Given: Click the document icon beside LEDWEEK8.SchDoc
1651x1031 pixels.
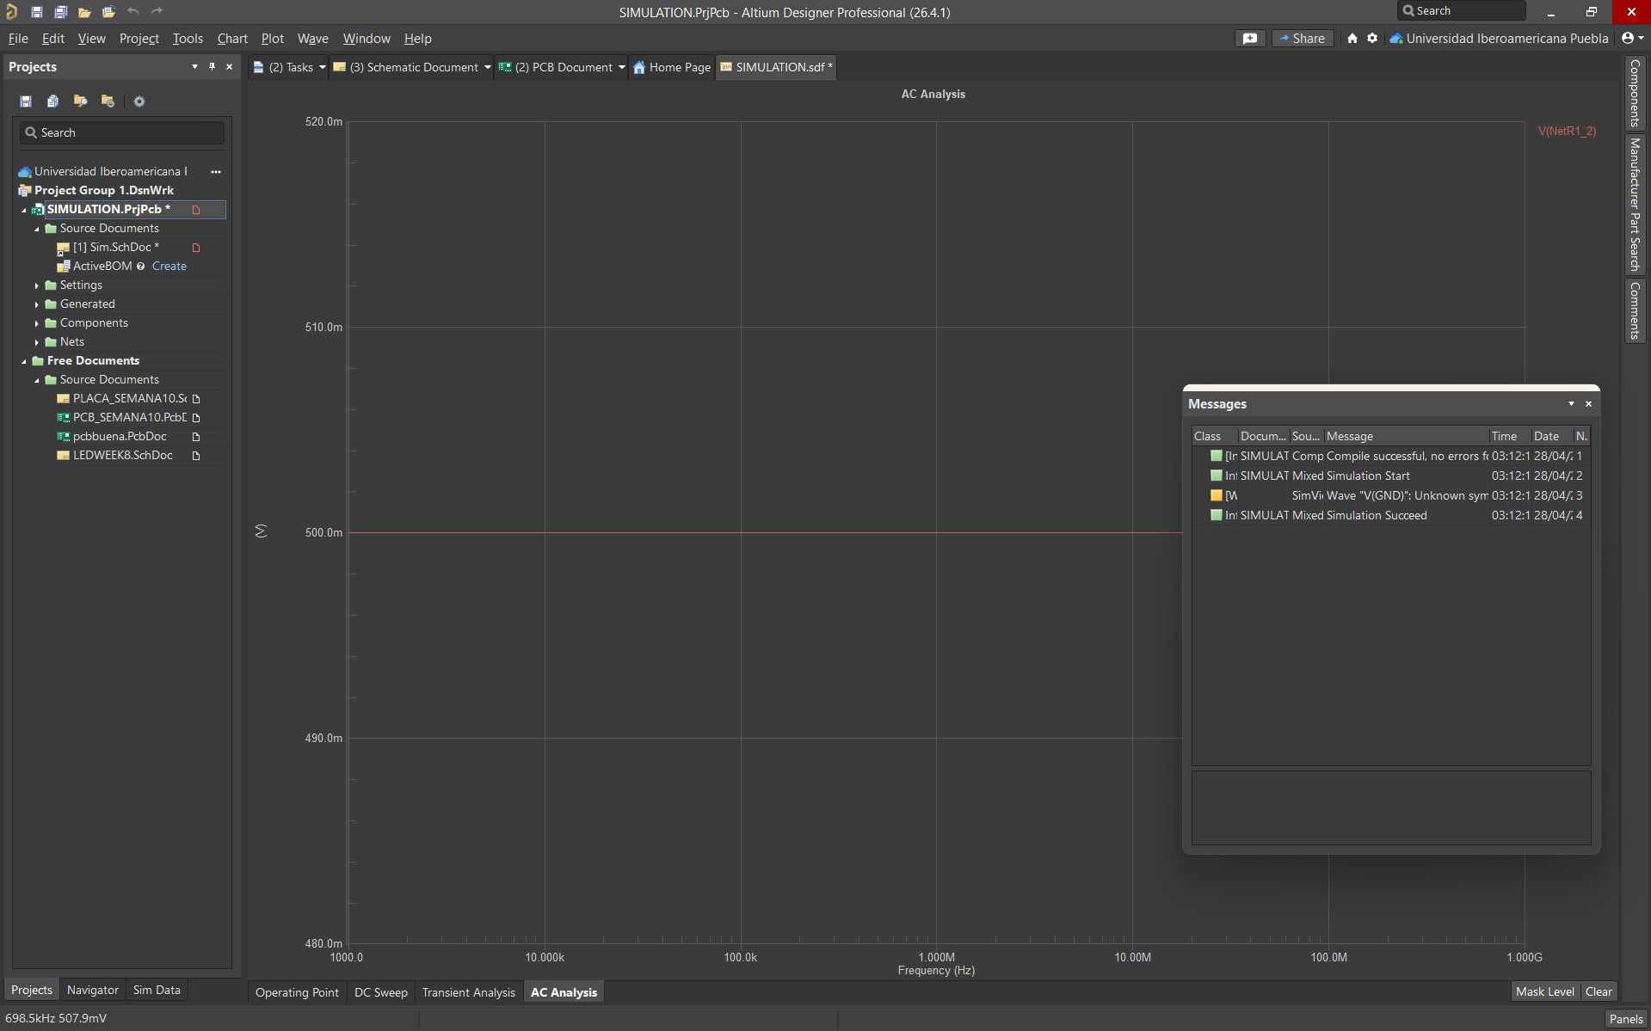Looking at the screenshot, I should [196, 456].
